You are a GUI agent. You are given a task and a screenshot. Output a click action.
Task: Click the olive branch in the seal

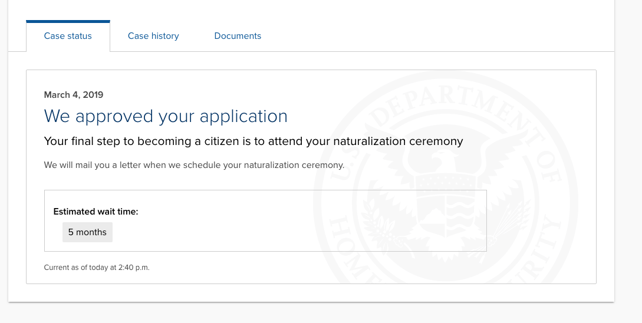coord(383,227)
